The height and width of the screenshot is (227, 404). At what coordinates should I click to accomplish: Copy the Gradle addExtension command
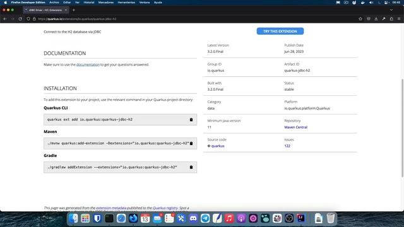pos(191,167)
